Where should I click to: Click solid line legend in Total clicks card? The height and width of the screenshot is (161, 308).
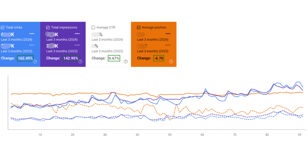[x=32, y=34]
